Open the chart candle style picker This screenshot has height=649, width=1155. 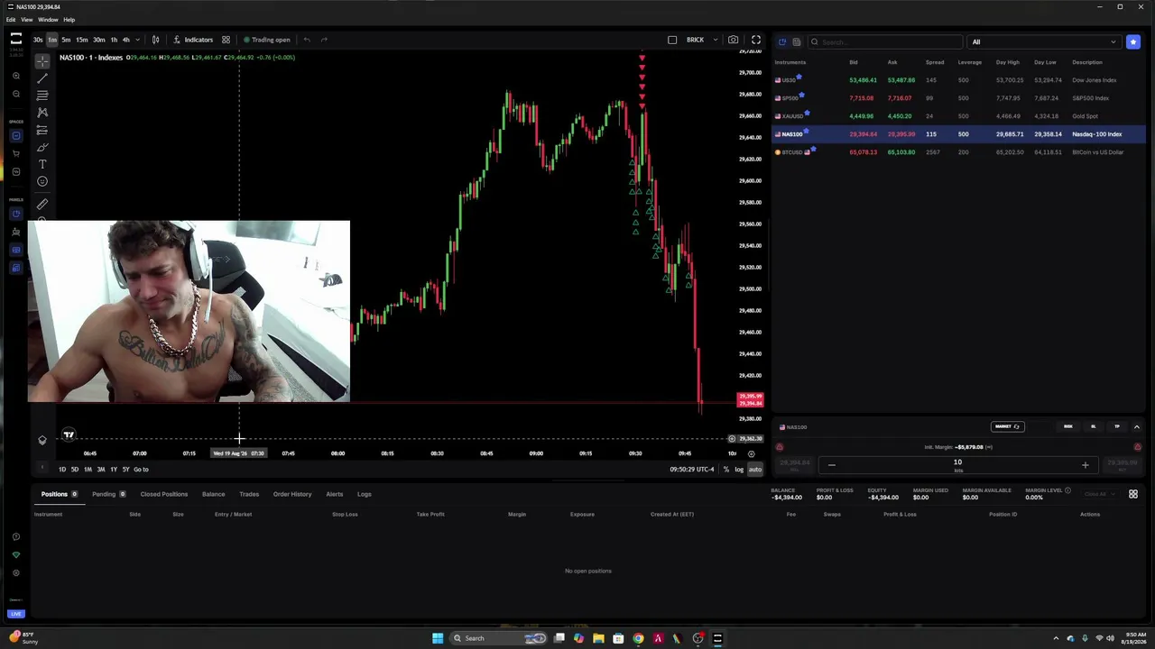[155, 40]
